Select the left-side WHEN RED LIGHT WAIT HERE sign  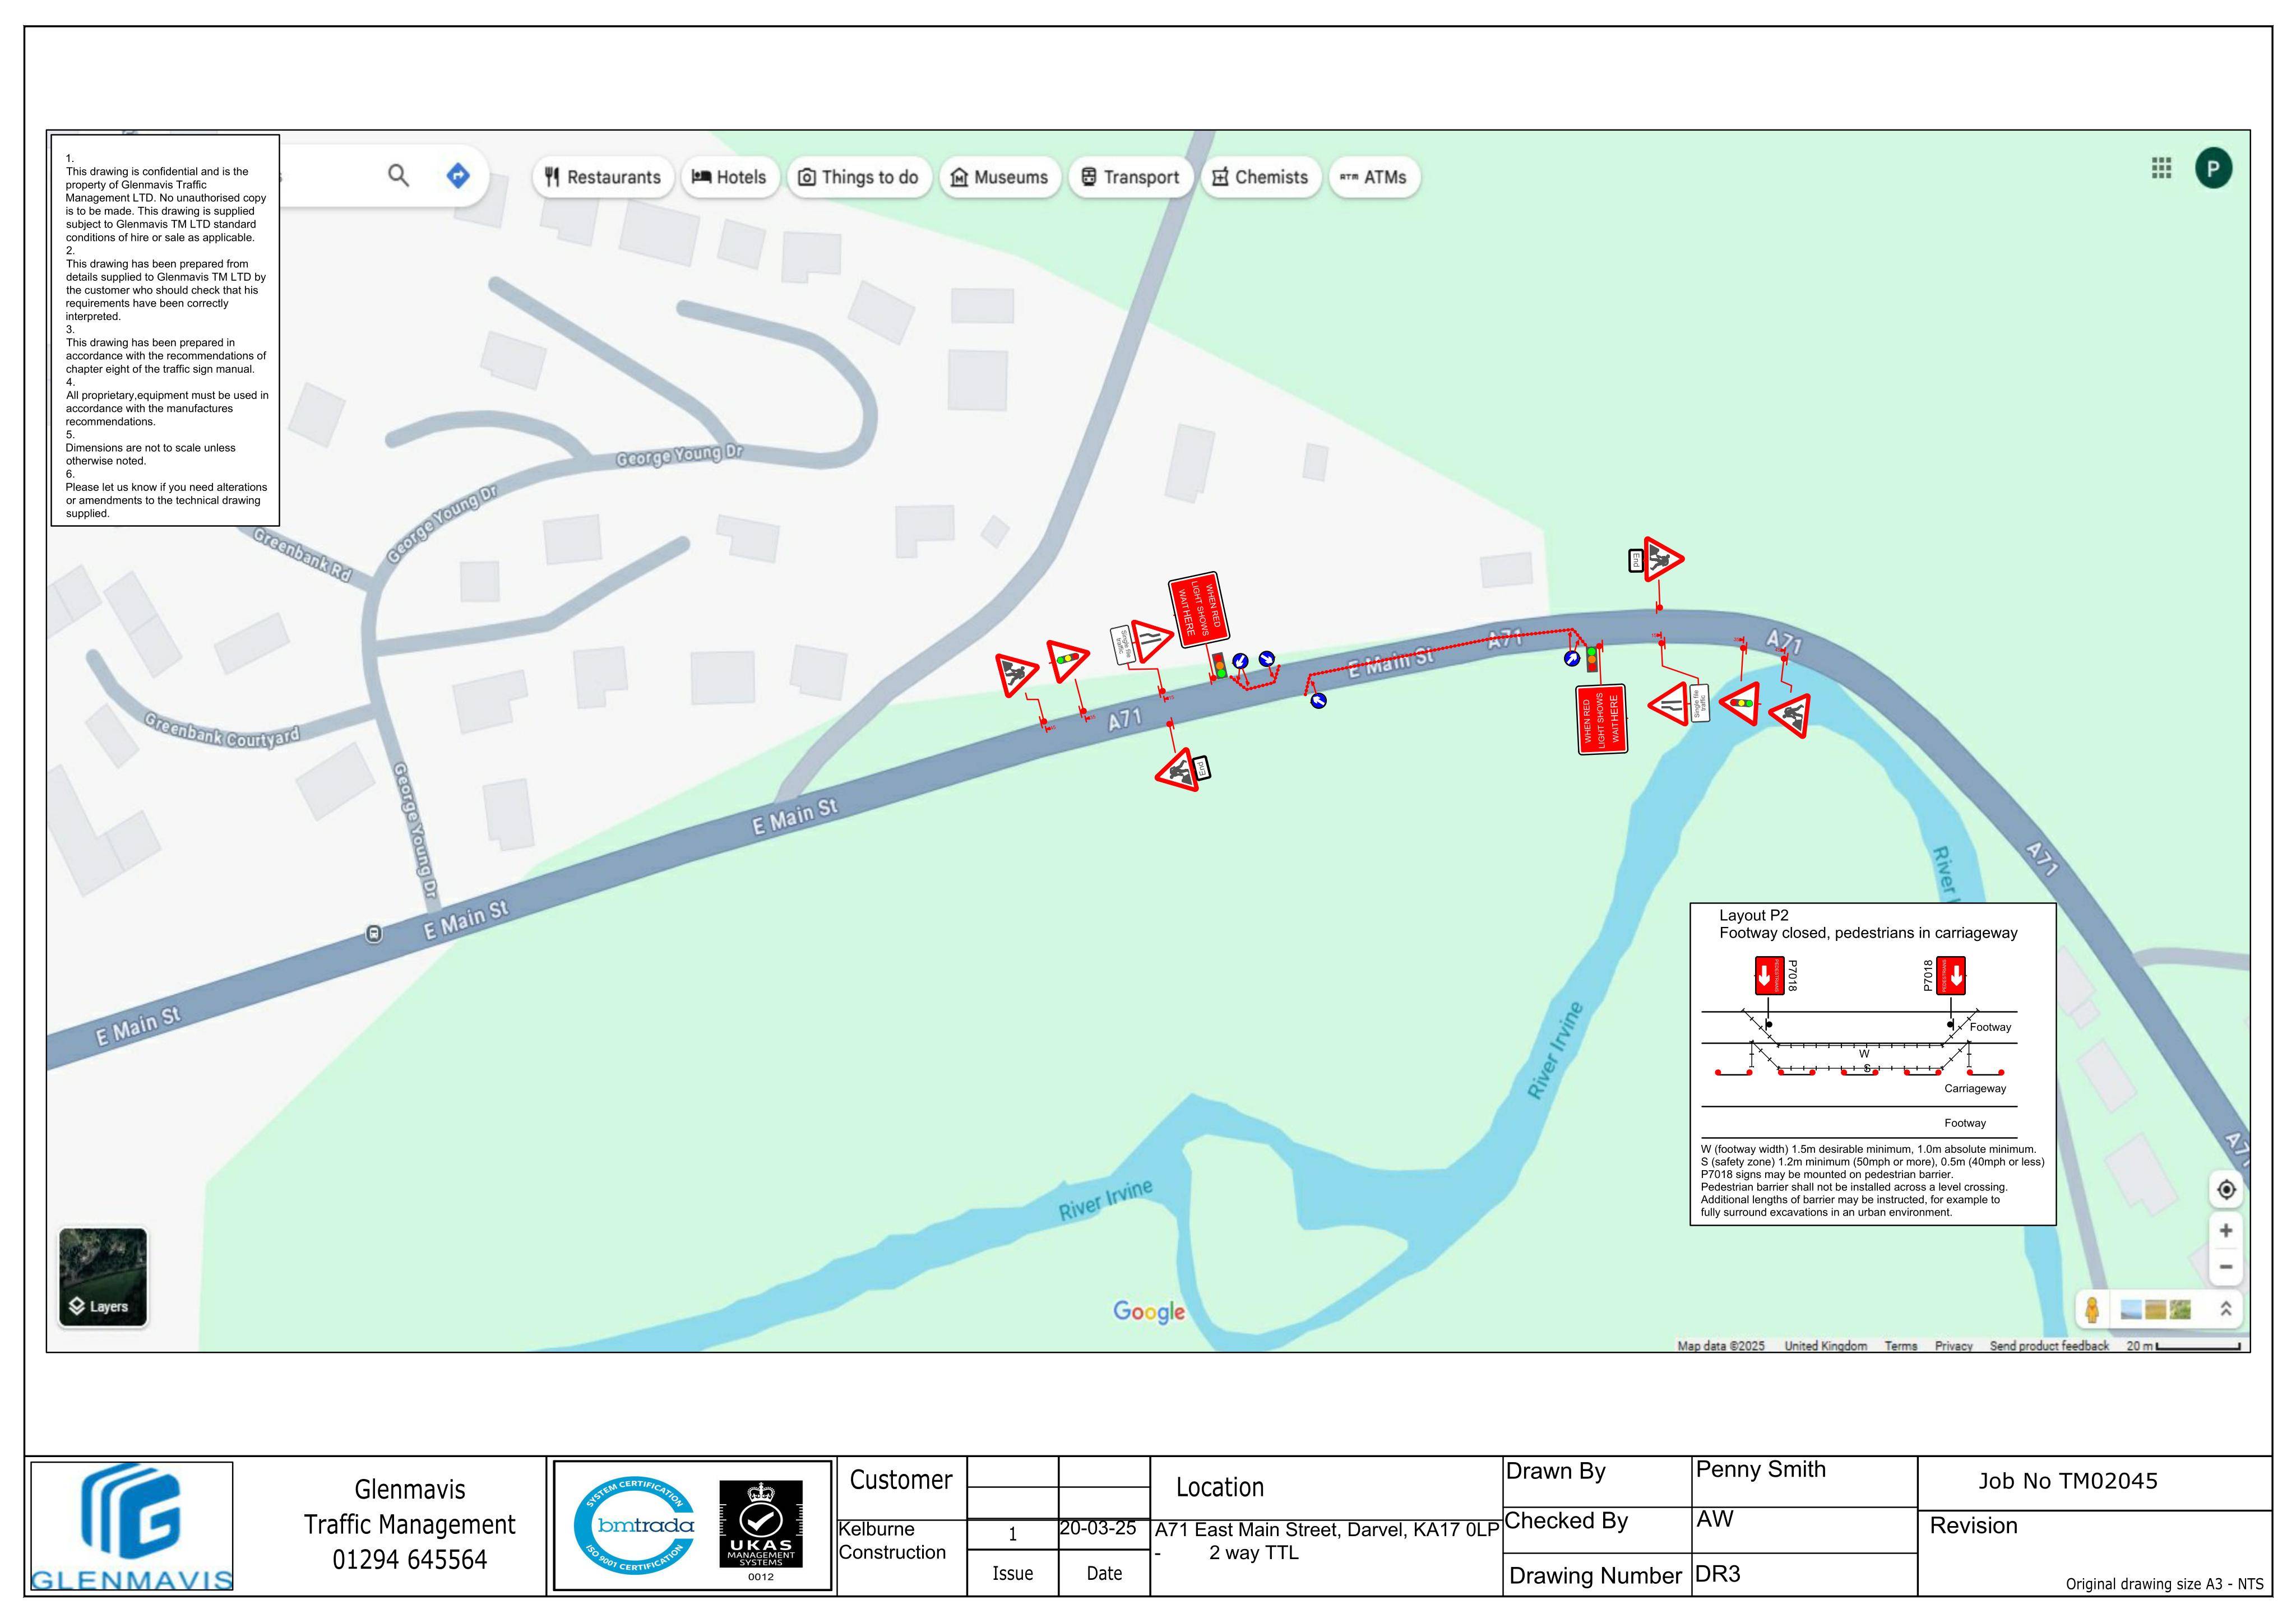[x=1198, y=610]
